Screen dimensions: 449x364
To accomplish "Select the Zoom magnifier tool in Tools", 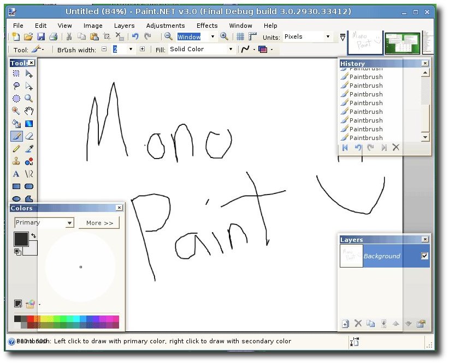I will point(28,99).
